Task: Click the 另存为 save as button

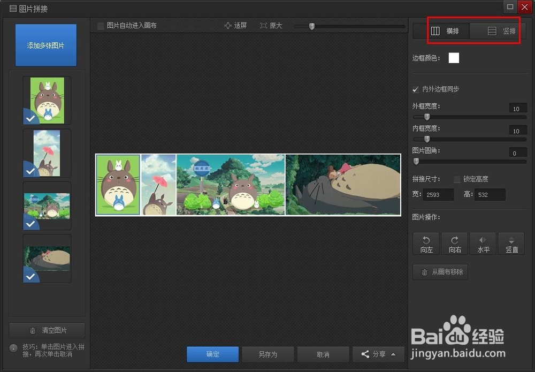Action: 268,354
